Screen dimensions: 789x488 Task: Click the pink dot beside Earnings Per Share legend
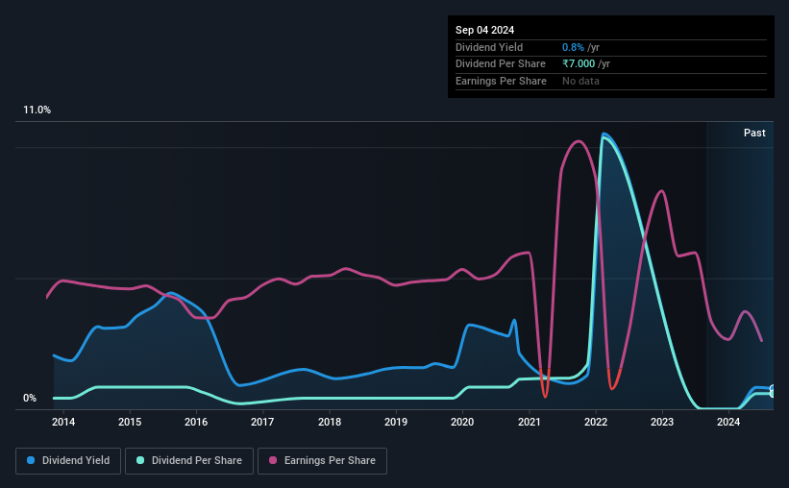pyautogui.click(x=273, y=461)
